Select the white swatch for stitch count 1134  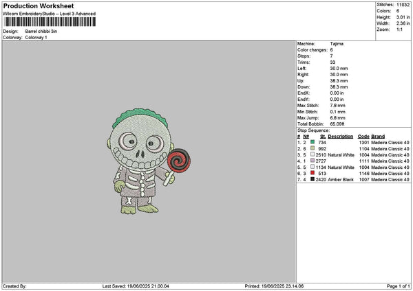click(x=313, y=167)
